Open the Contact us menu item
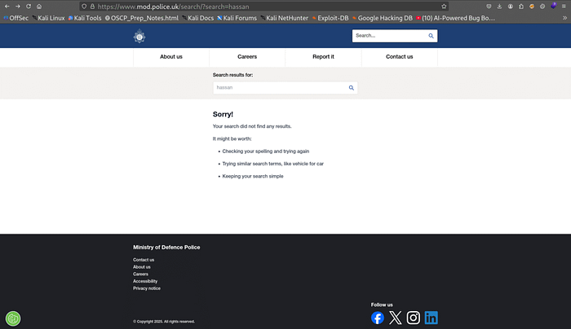 click(x=400, y=57)
